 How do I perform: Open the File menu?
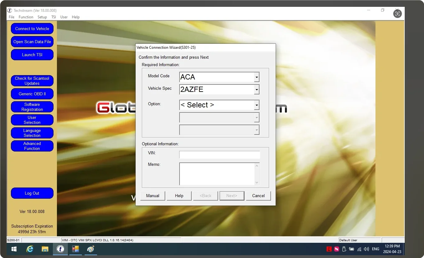point(12,17)
